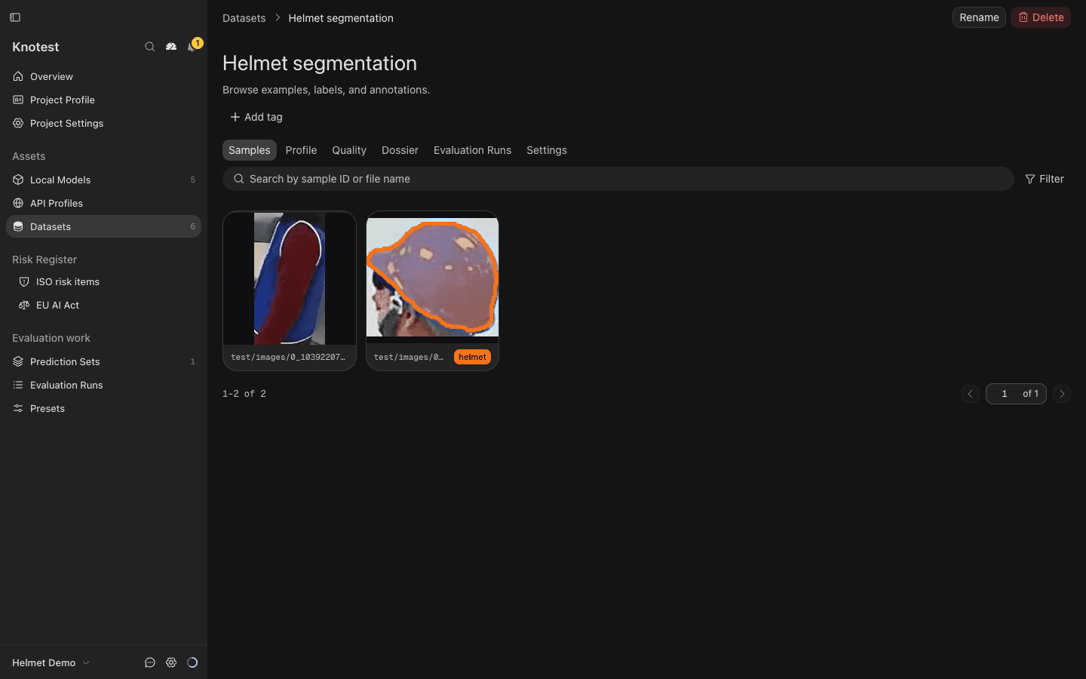1086x679 pixels.
Task: Collapse the sidebar with the panel icon
Action: [15, 17]
